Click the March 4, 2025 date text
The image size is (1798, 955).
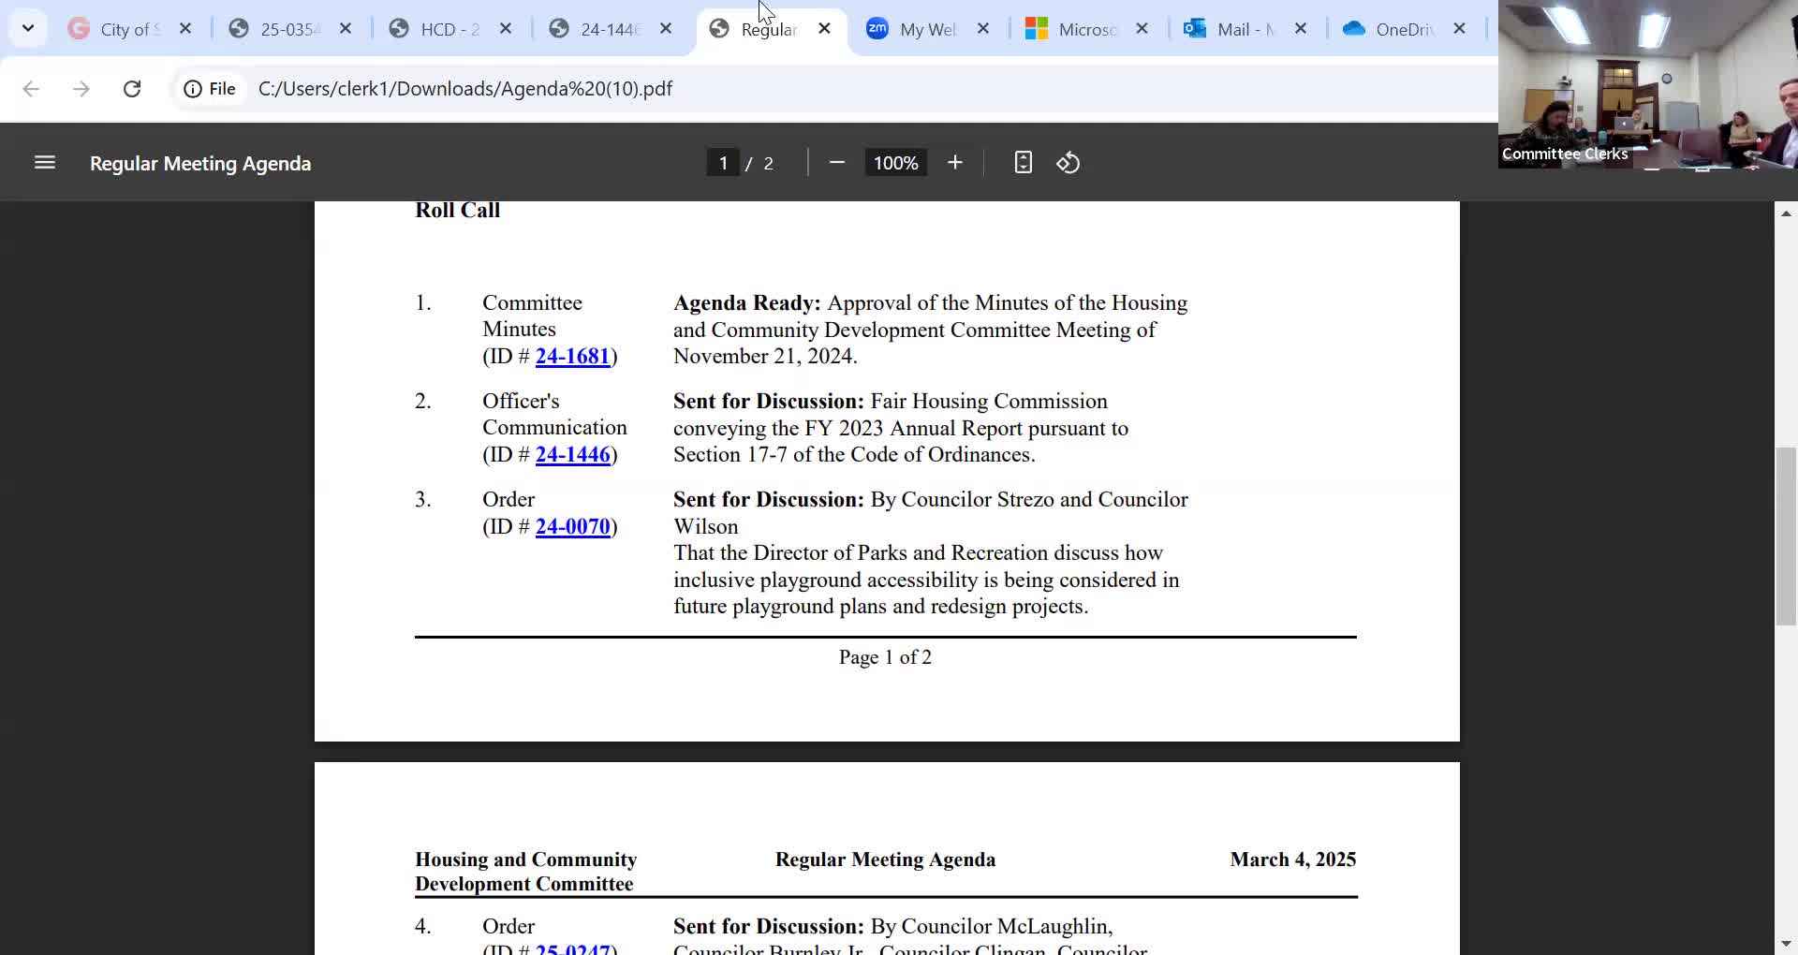click(1292, 859)
